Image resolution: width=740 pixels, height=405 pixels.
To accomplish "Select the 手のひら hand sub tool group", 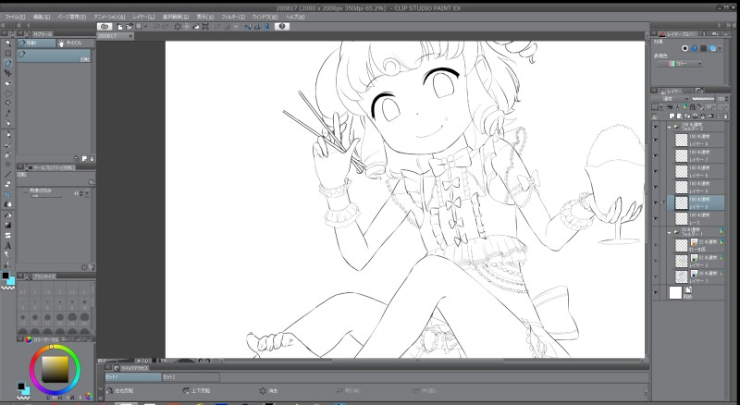I will pyautogui.click(x=76, y=43).
